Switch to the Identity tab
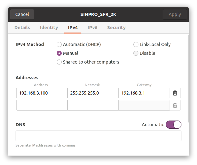 (49, 28)
